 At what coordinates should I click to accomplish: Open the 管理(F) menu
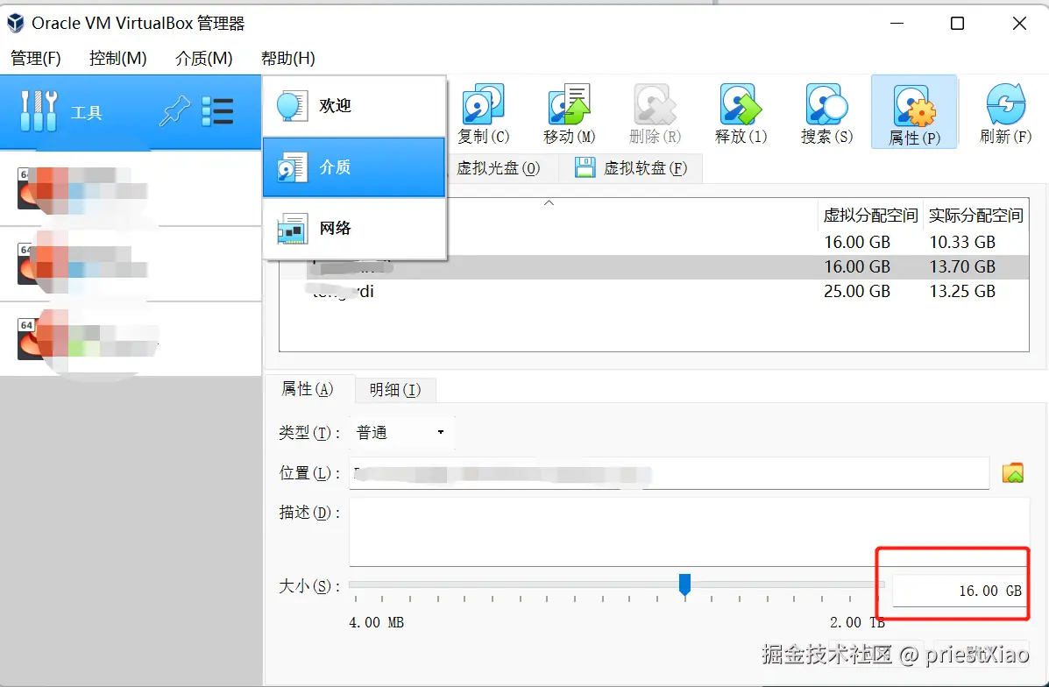click(x=36, y=58)
